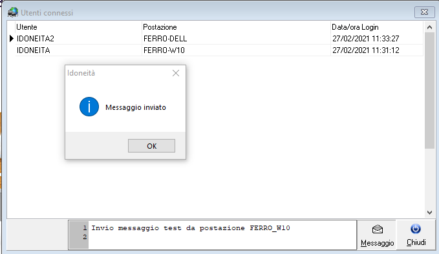The height and width of the screenshot is (254, 439).
Task: Click line number 2 in message editor
Action: pyautogui.click(x=85, y=237)
